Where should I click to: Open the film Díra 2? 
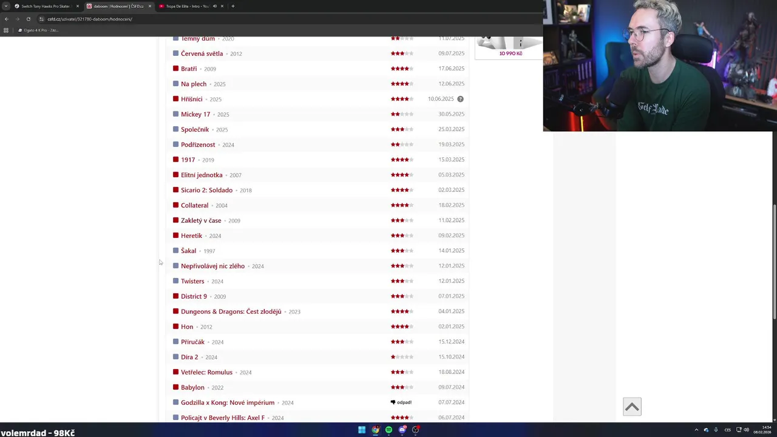coord(189,357)
